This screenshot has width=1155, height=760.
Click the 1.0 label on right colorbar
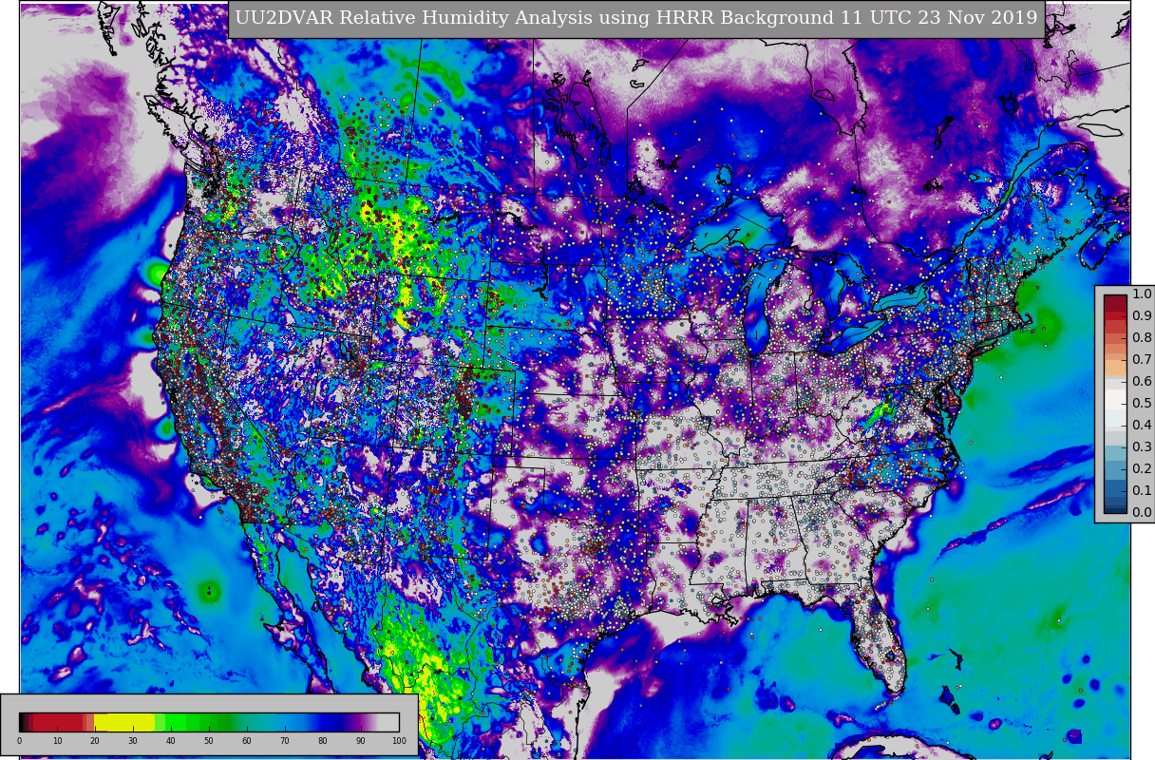1142,294
